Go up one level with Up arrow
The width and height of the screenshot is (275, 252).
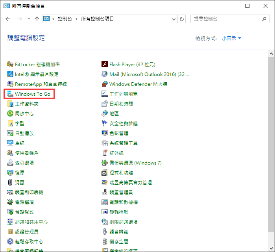click(x=37, y=19)
